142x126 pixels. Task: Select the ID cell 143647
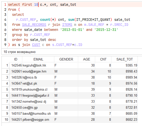coord(16,83)
